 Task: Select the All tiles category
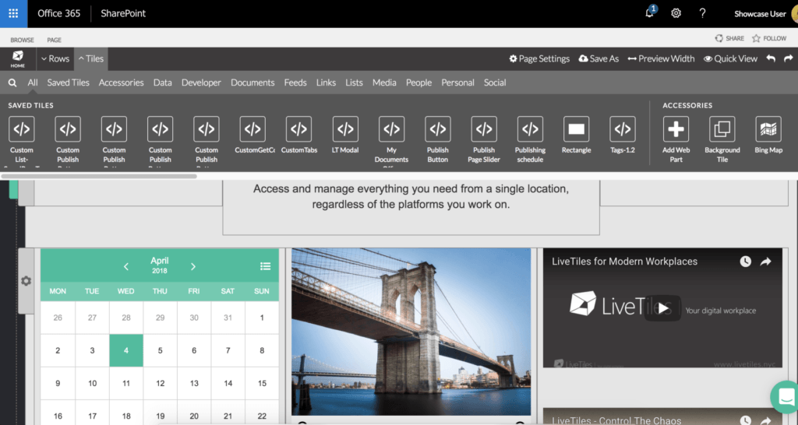(33, 83)
